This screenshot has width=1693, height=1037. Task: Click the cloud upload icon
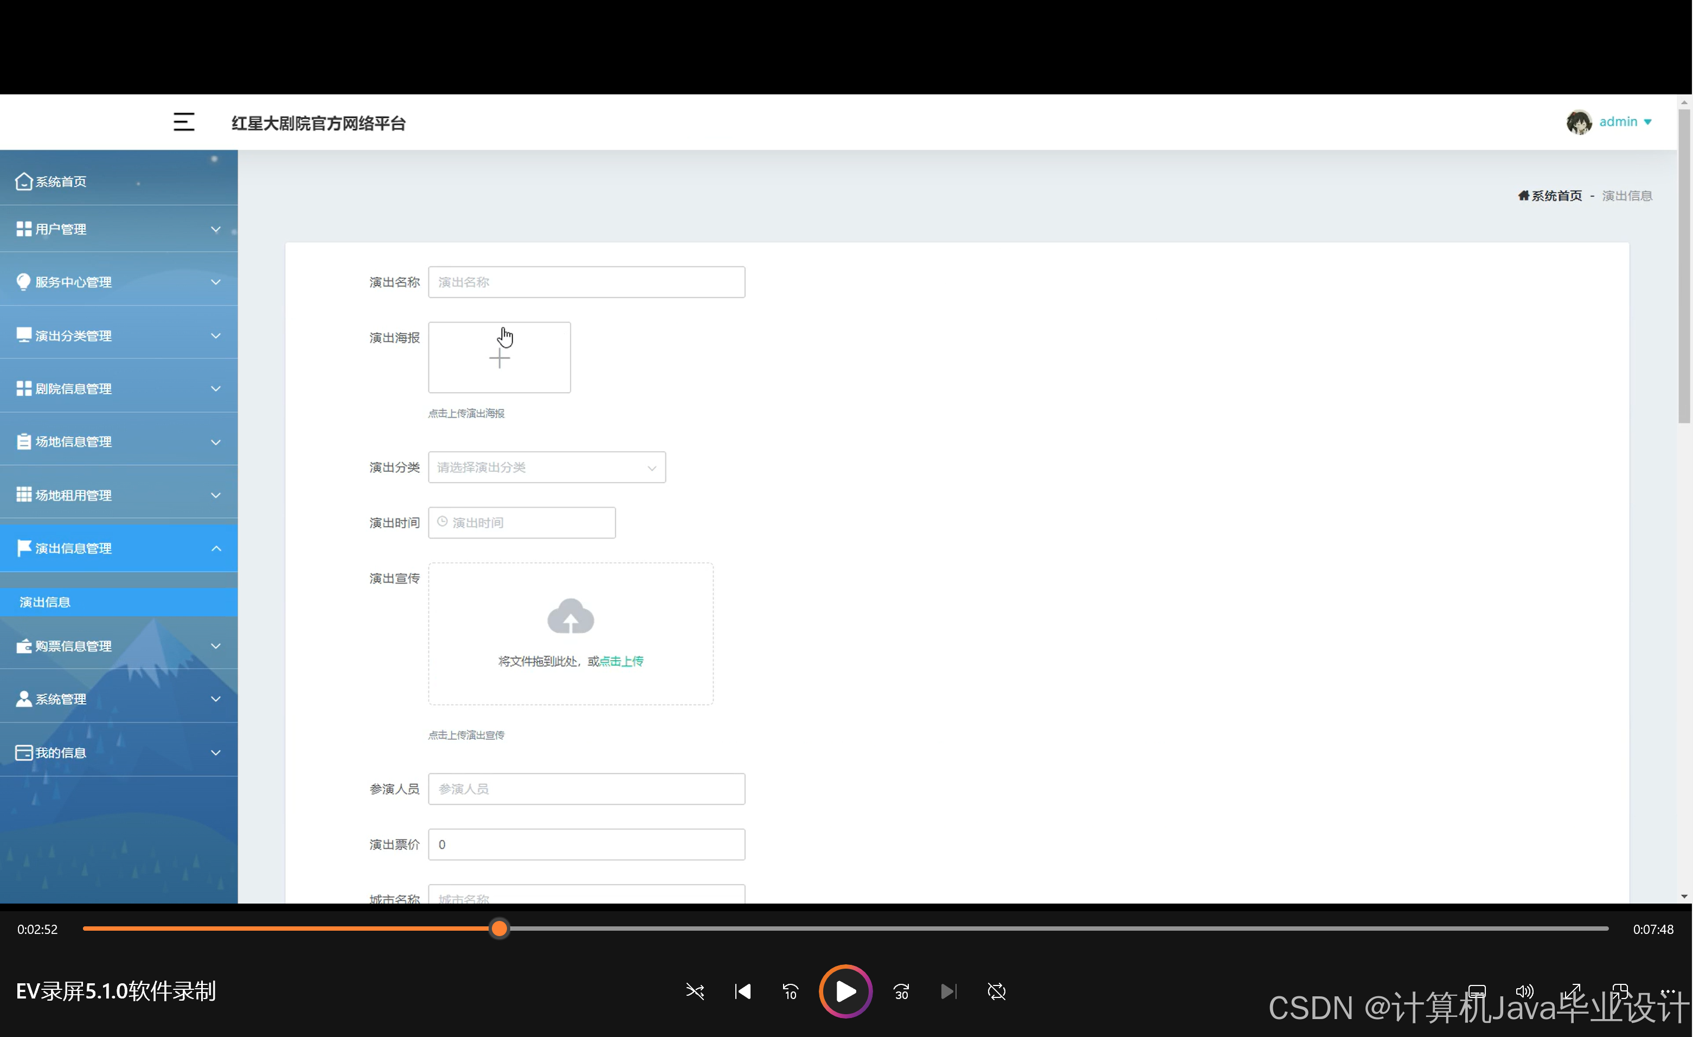[570, 616]
